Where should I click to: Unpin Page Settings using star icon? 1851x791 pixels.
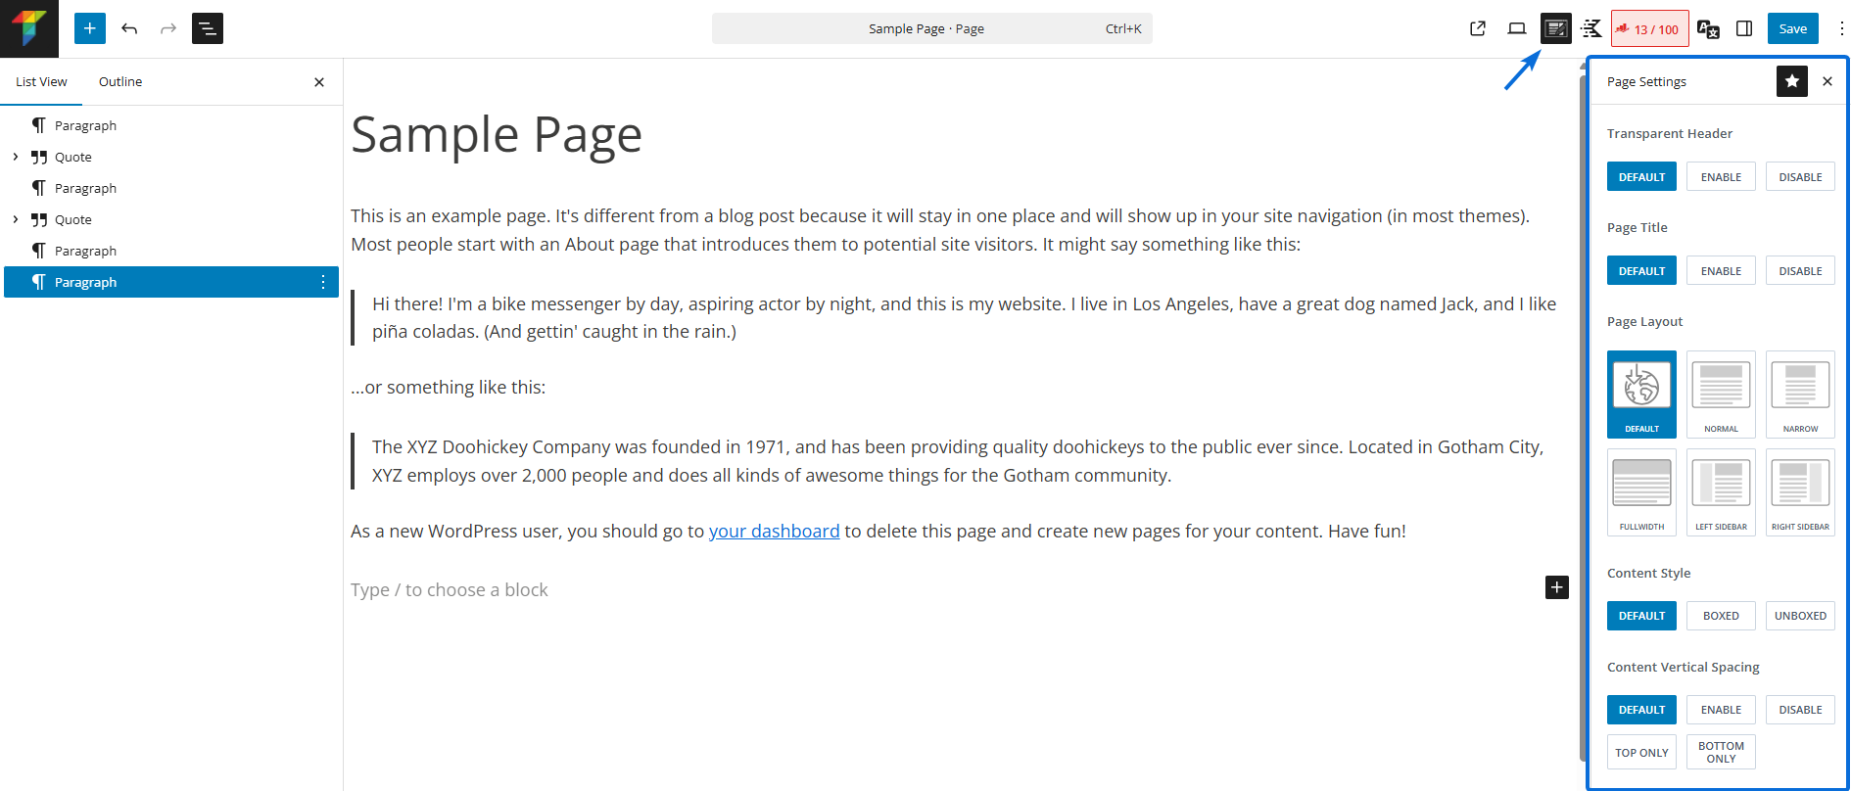1791,81
